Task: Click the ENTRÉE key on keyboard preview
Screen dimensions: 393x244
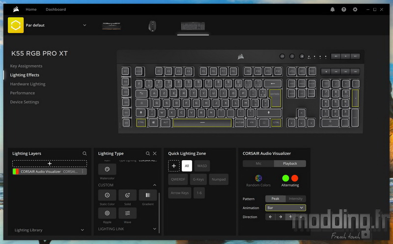Action: pos(275,98)
